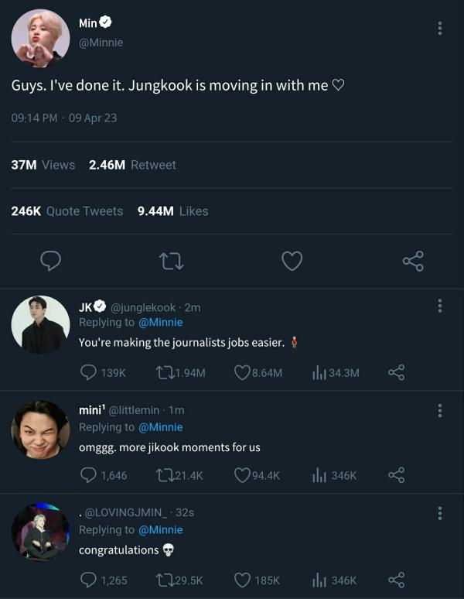Reply to Min's main tweet

[50, 261]
